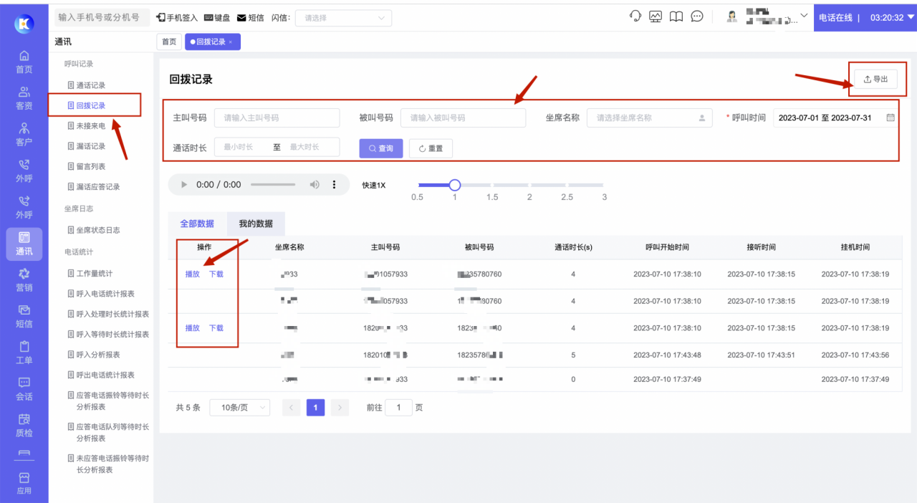This screenshot has width=917, height=503.
Task: Open 留言列表 in the menu
Action: click(x=86, y=166)
